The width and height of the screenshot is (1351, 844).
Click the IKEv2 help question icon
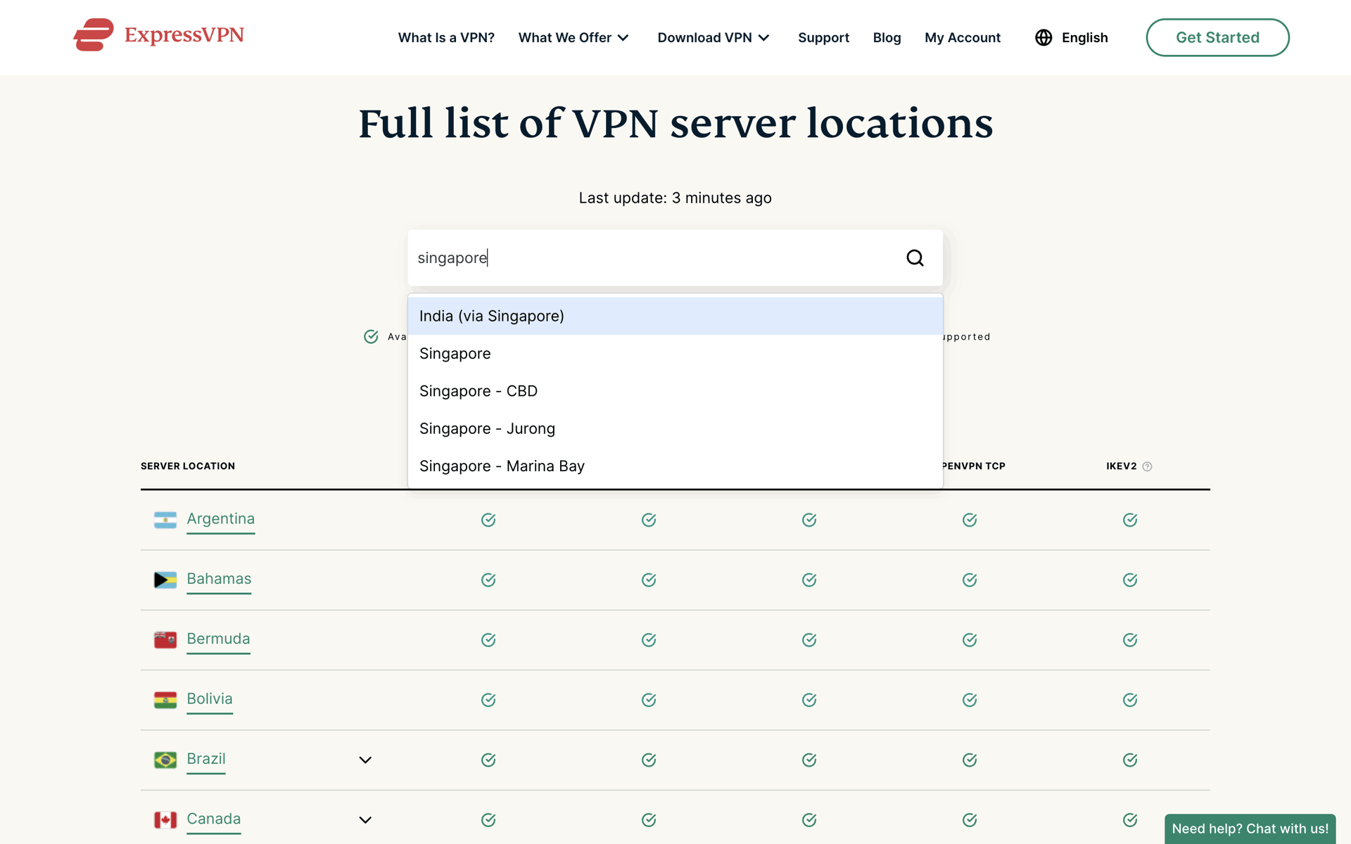pos(1147,466)
